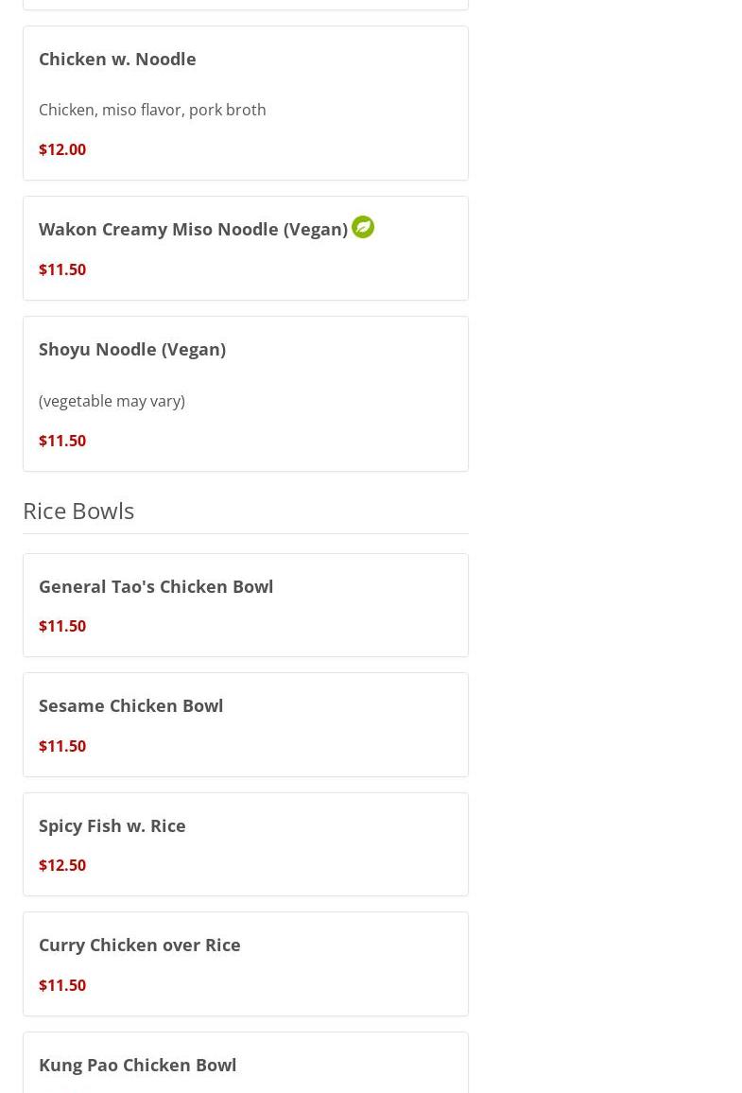Open Curry Chicken over Rice item
The width and height of the screenshot is (742, 1093).
245,964
